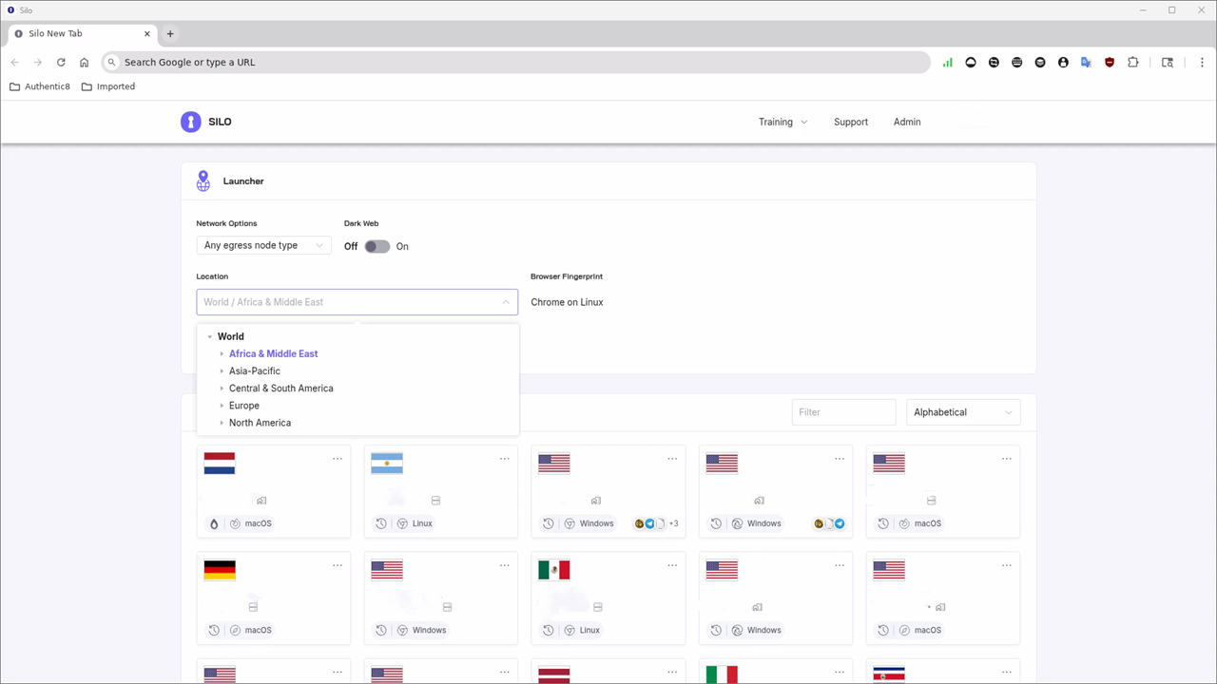Screen dimensions: 1217x684
Task: Select Central & South America in location tree
Action: pos(281,388)
